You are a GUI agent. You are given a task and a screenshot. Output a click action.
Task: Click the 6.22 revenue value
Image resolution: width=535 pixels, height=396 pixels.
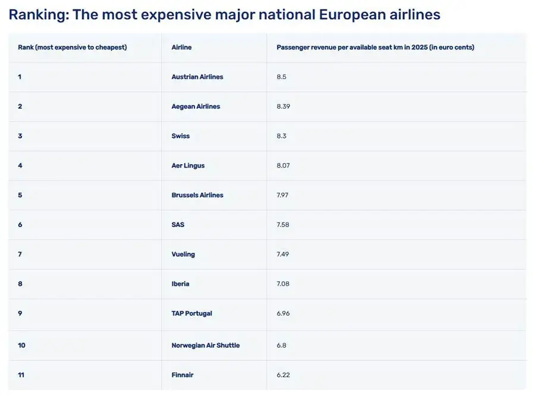283,375
